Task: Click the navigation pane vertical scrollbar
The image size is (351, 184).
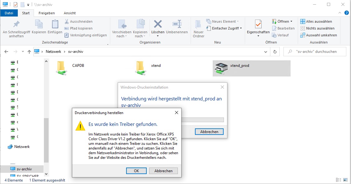Action: pos(46,140)
